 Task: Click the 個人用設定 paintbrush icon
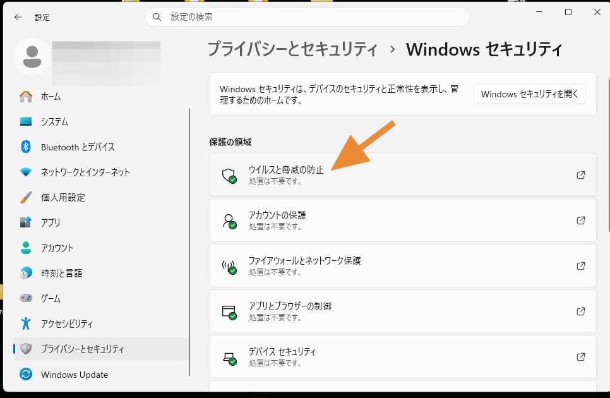click(x=26, y=197)
